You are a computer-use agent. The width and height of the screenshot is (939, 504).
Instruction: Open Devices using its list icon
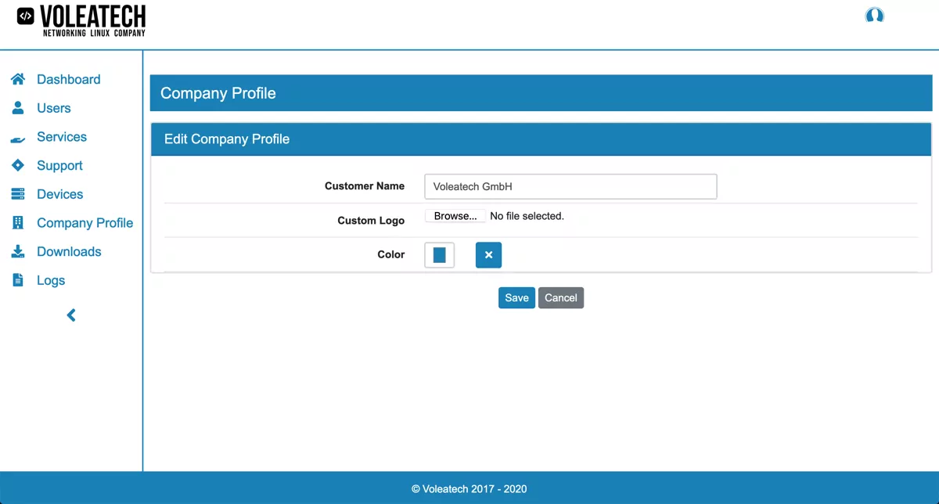click(x=18, y=194)
